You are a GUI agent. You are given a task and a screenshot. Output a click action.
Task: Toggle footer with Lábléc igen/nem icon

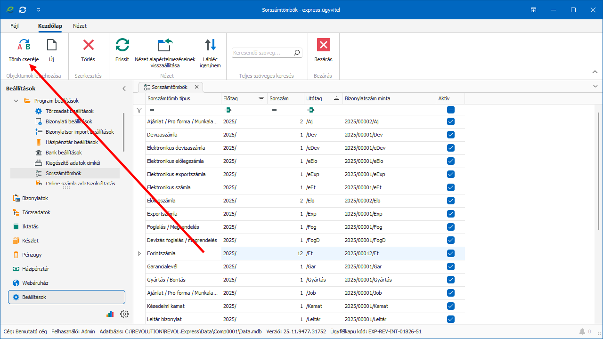tap(210, 45)
